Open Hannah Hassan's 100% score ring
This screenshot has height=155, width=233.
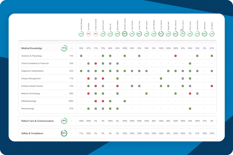tap(125, 34)
